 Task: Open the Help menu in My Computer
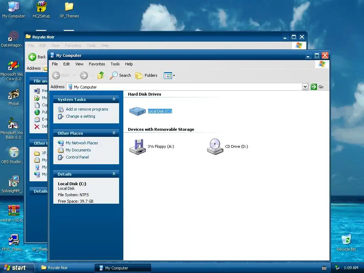pos(129,64)
